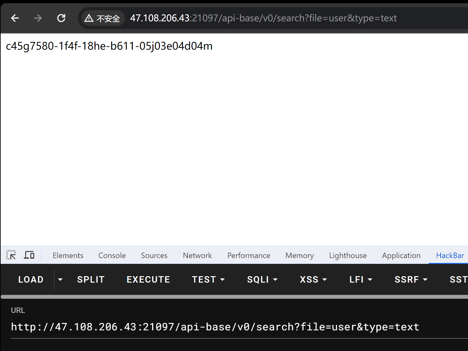
Task: Go forward to the next page
Action: pyautogui.click(x=38, y=18)
